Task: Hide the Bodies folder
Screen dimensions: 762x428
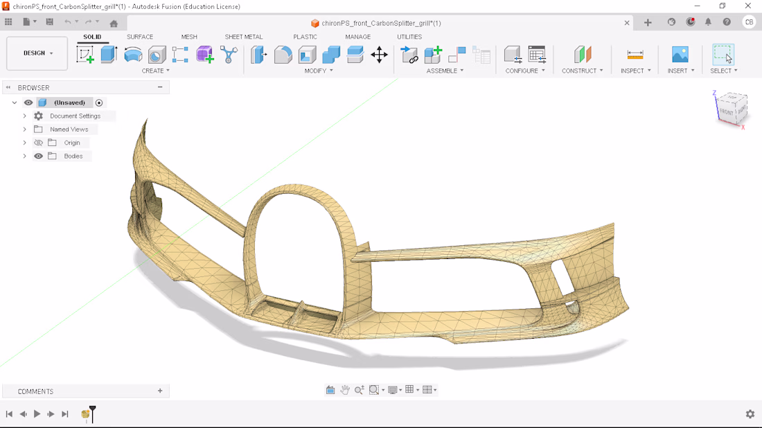Action: pyautogui.click(x=38, y=156)
